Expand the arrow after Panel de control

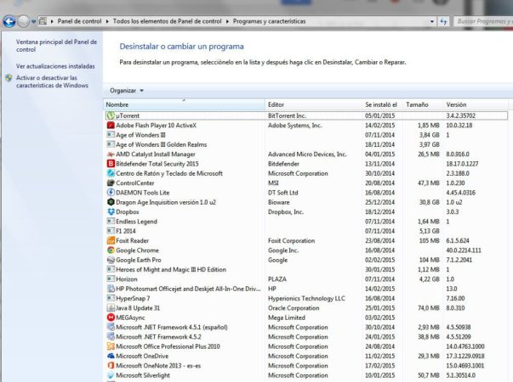[107, 21]
